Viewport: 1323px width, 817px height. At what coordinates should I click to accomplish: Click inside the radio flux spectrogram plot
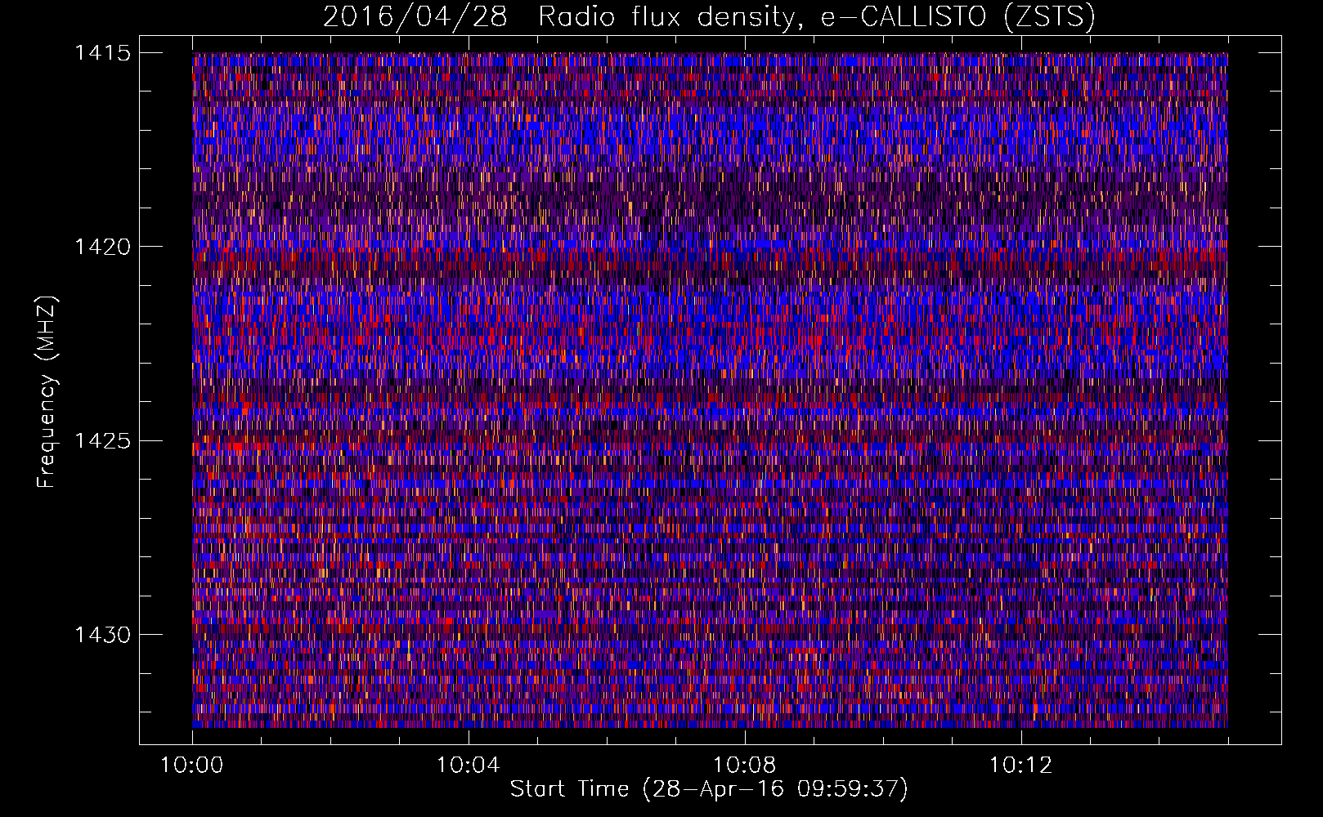tap(710, 391)
